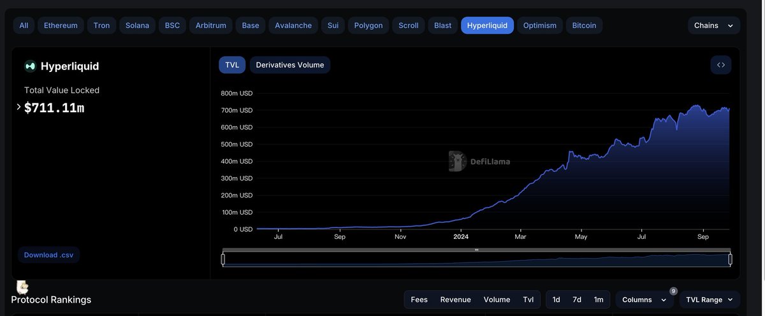Screen dimensions: 765x316
Task: Click the columns count badge showing 9
Action: tap(673, 291)
